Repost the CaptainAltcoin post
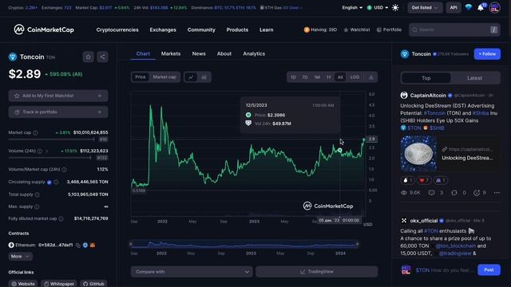Viewport: 511px width, 287px height. (454, 193)
